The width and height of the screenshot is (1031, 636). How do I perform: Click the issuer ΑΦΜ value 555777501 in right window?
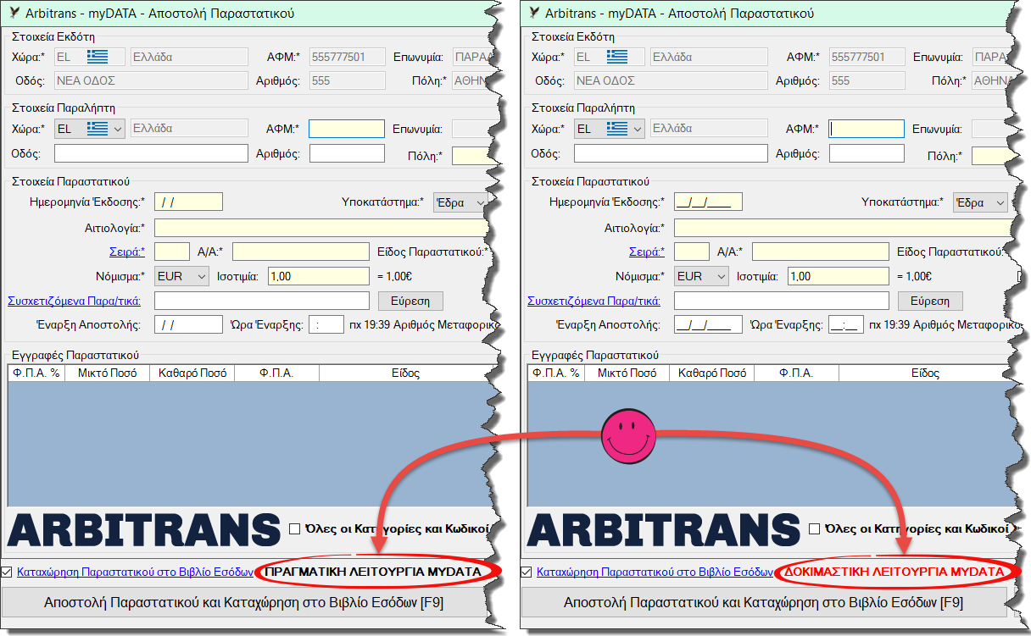coord(866,58)
